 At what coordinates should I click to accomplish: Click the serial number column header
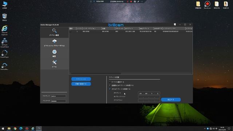[x=174, y=28]
